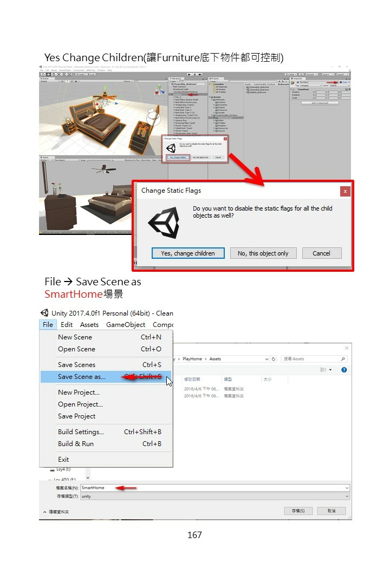Open the Edit menu in lower Unity window
Screen dimensions: 390x563
click(67, 325)
